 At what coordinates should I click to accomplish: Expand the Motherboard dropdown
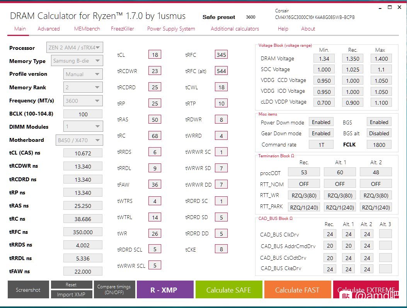79,140
